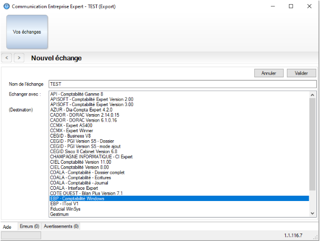Click the list's vertical scrollbar thumb
The image size is (320, 241).
click(x=312, y=144)
